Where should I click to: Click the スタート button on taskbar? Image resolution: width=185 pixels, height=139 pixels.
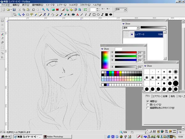coord(6,137)
